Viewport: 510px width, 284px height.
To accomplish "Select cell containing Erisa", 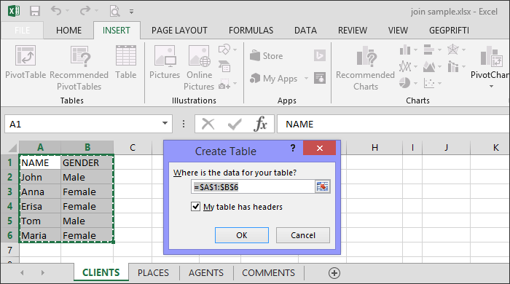I will [40, 206].
